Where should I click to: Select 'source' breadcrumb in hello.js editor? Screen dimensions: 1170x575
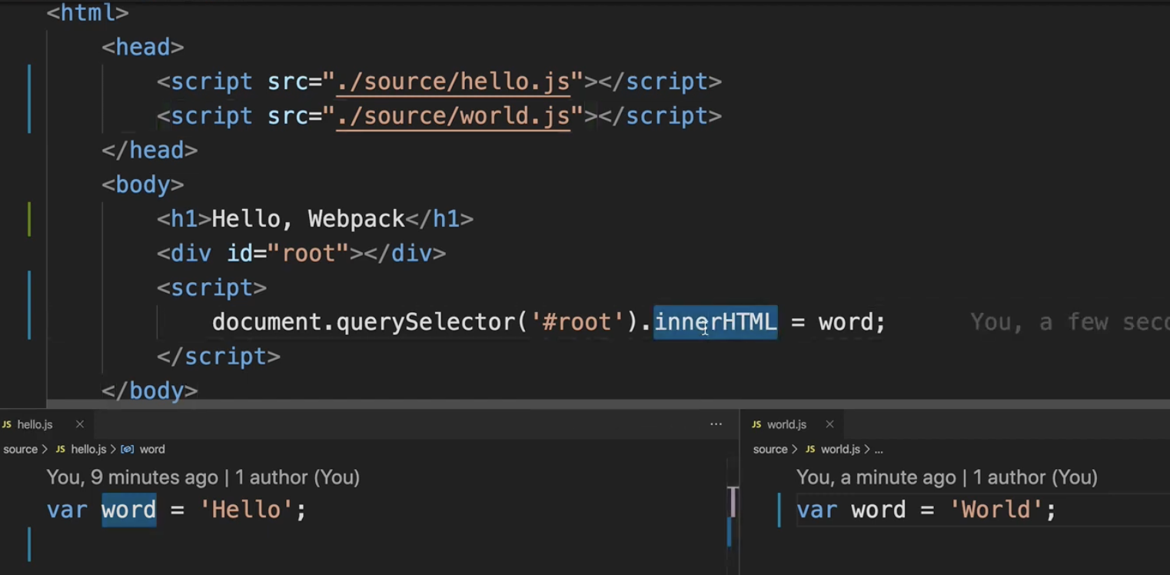coord(21,449)
